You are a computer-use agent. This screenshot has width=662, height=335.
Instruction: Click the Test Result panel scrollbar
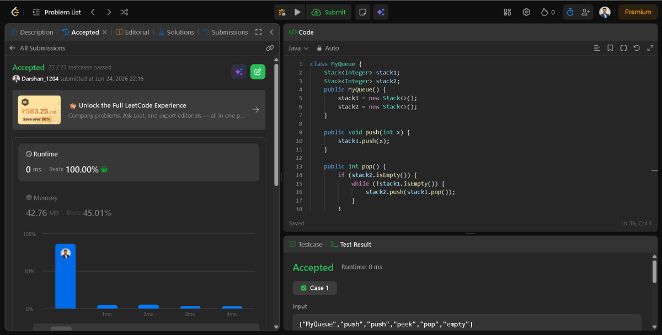tap(654, 272)
